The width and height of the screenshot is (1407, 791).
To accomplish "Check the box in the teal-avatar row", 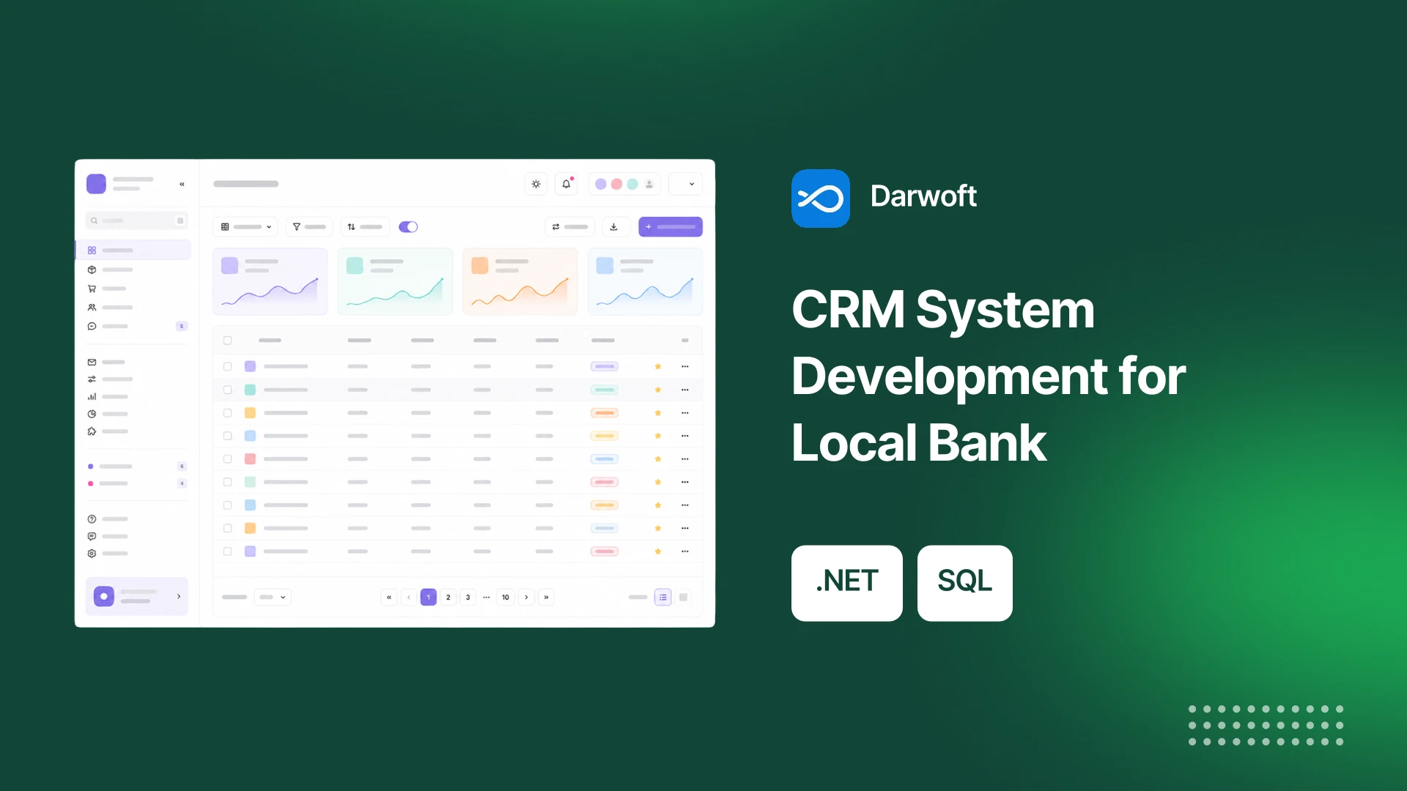I will pos(227,390).
